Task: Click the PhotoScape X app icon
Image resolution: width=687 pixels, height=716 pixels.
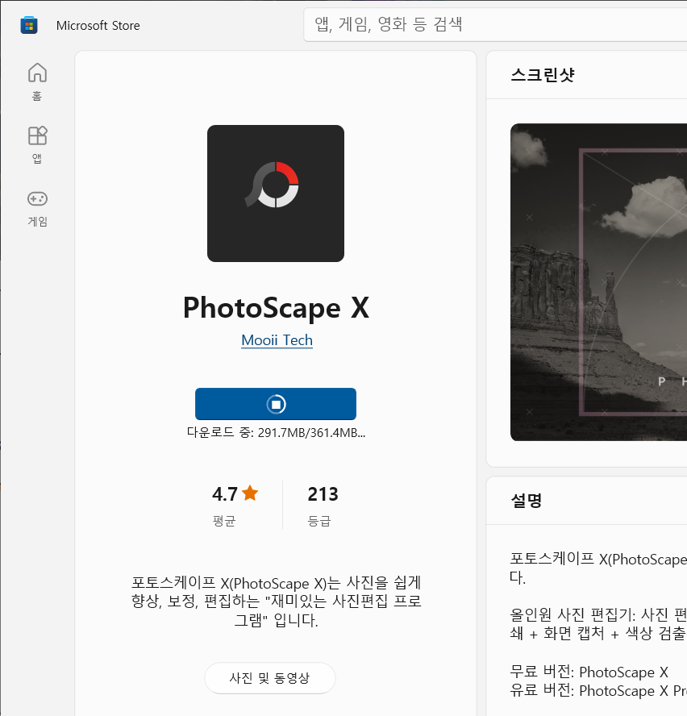Action: click(276, 194)
